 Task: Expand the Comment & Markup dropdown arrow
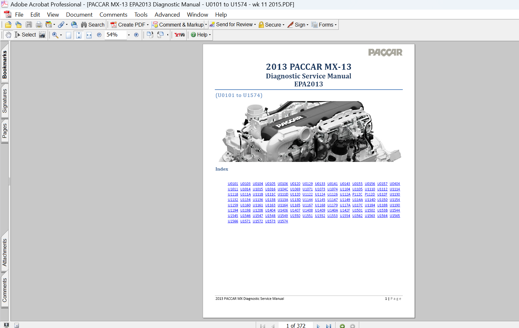tap(206, 25)
